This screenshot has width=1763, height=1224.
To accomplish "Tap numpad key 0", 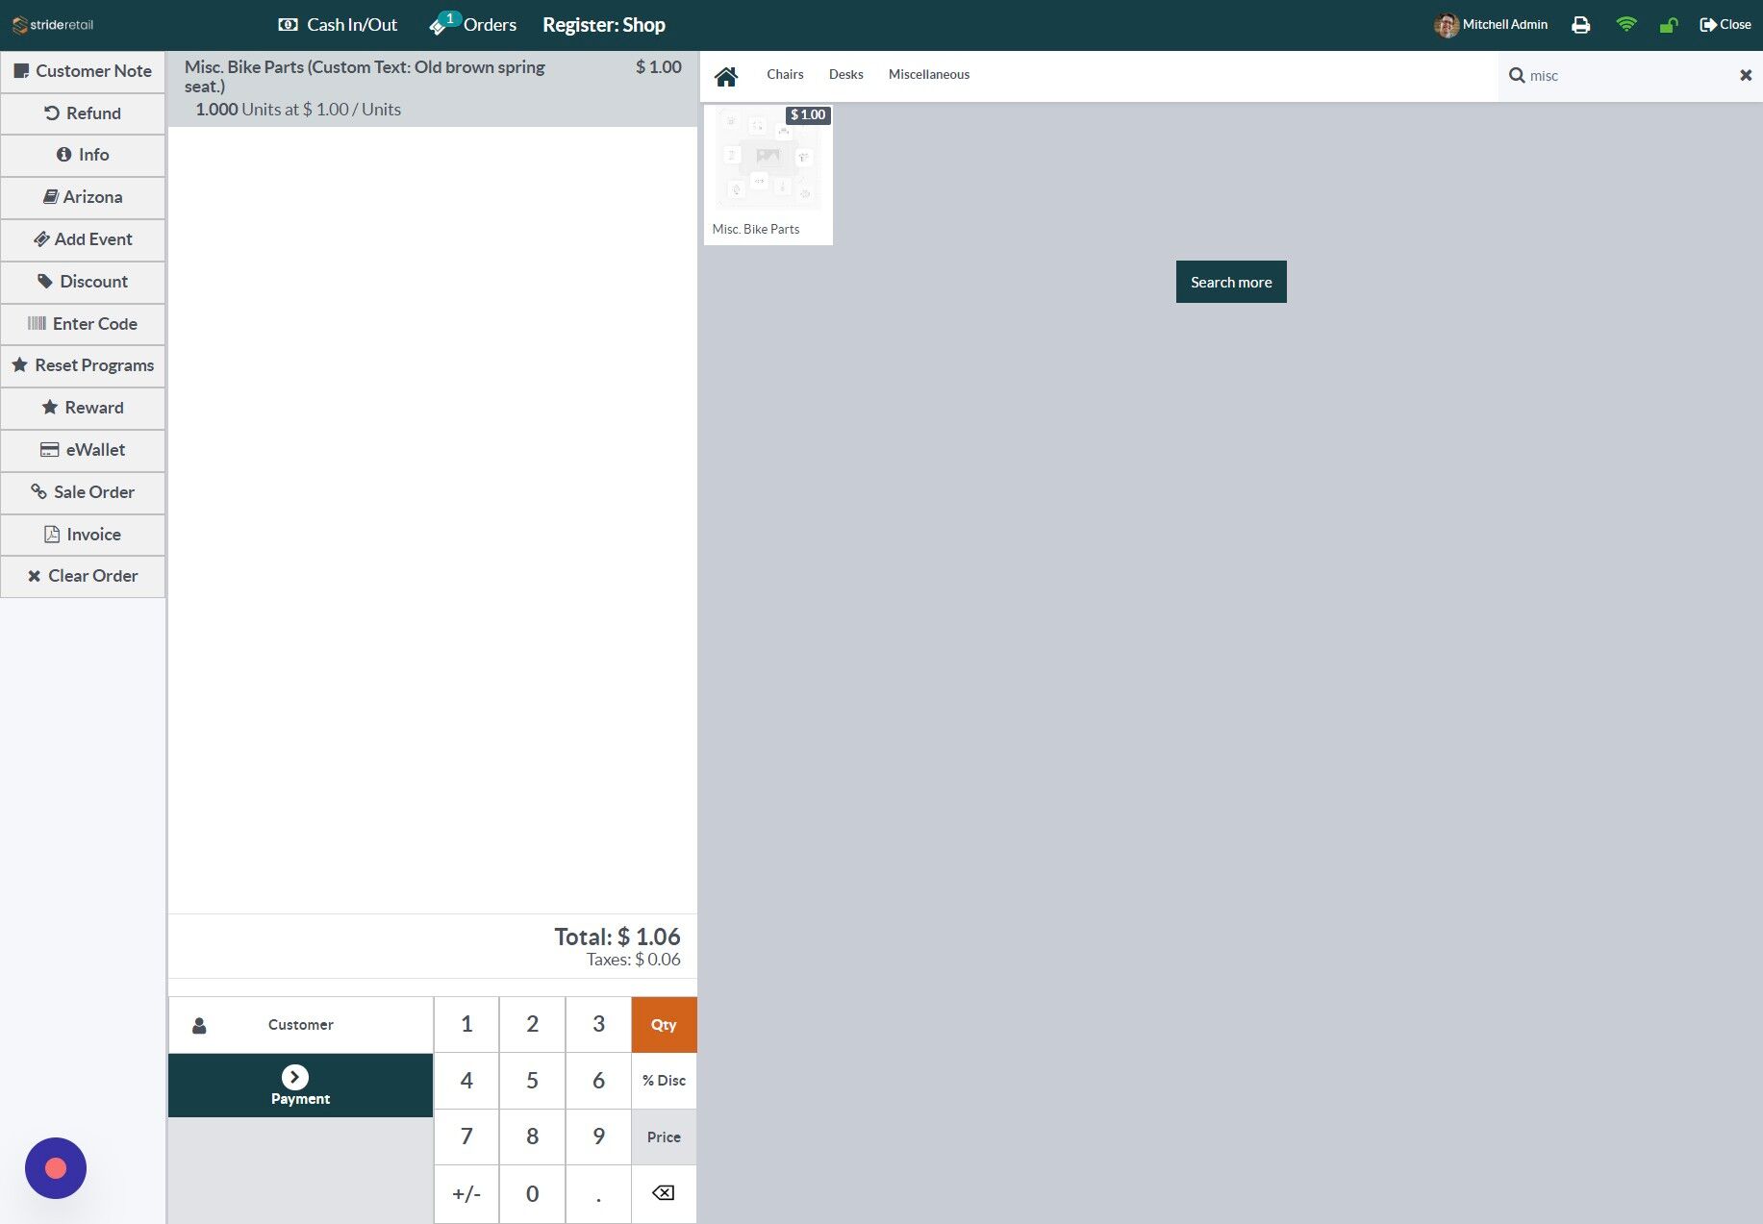I will pos(532,1194).
